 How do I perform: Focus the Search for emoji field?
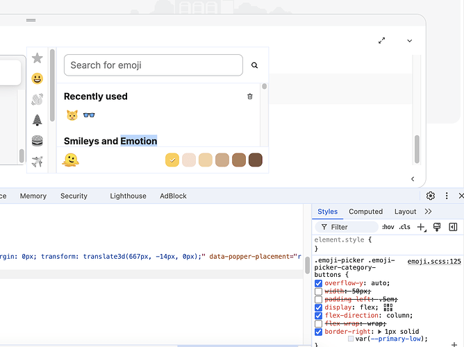coord(154,65)
